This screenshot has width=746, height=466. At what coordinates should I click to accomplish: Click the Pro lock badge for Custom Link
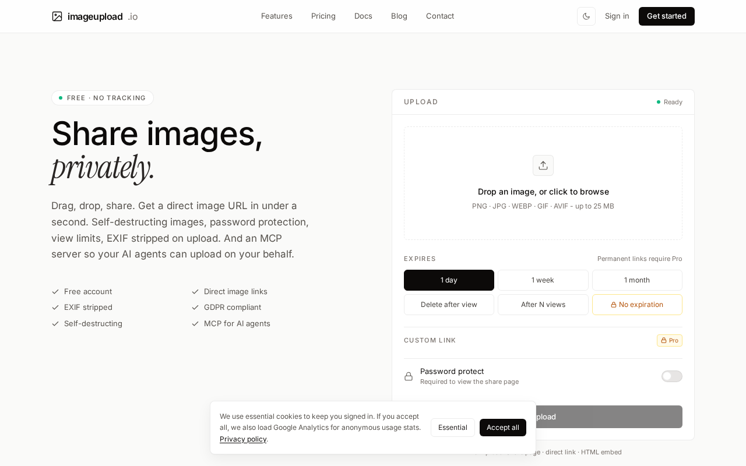coord(670,340)
